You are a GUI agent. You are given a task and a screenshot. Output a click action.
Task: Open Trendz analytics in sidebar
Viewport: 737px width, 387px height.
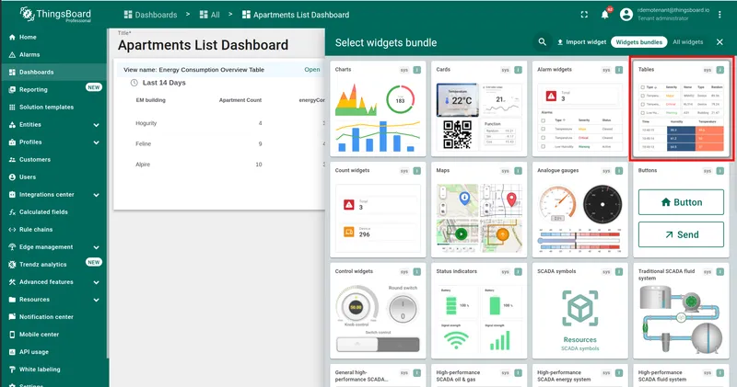[53, 265]
